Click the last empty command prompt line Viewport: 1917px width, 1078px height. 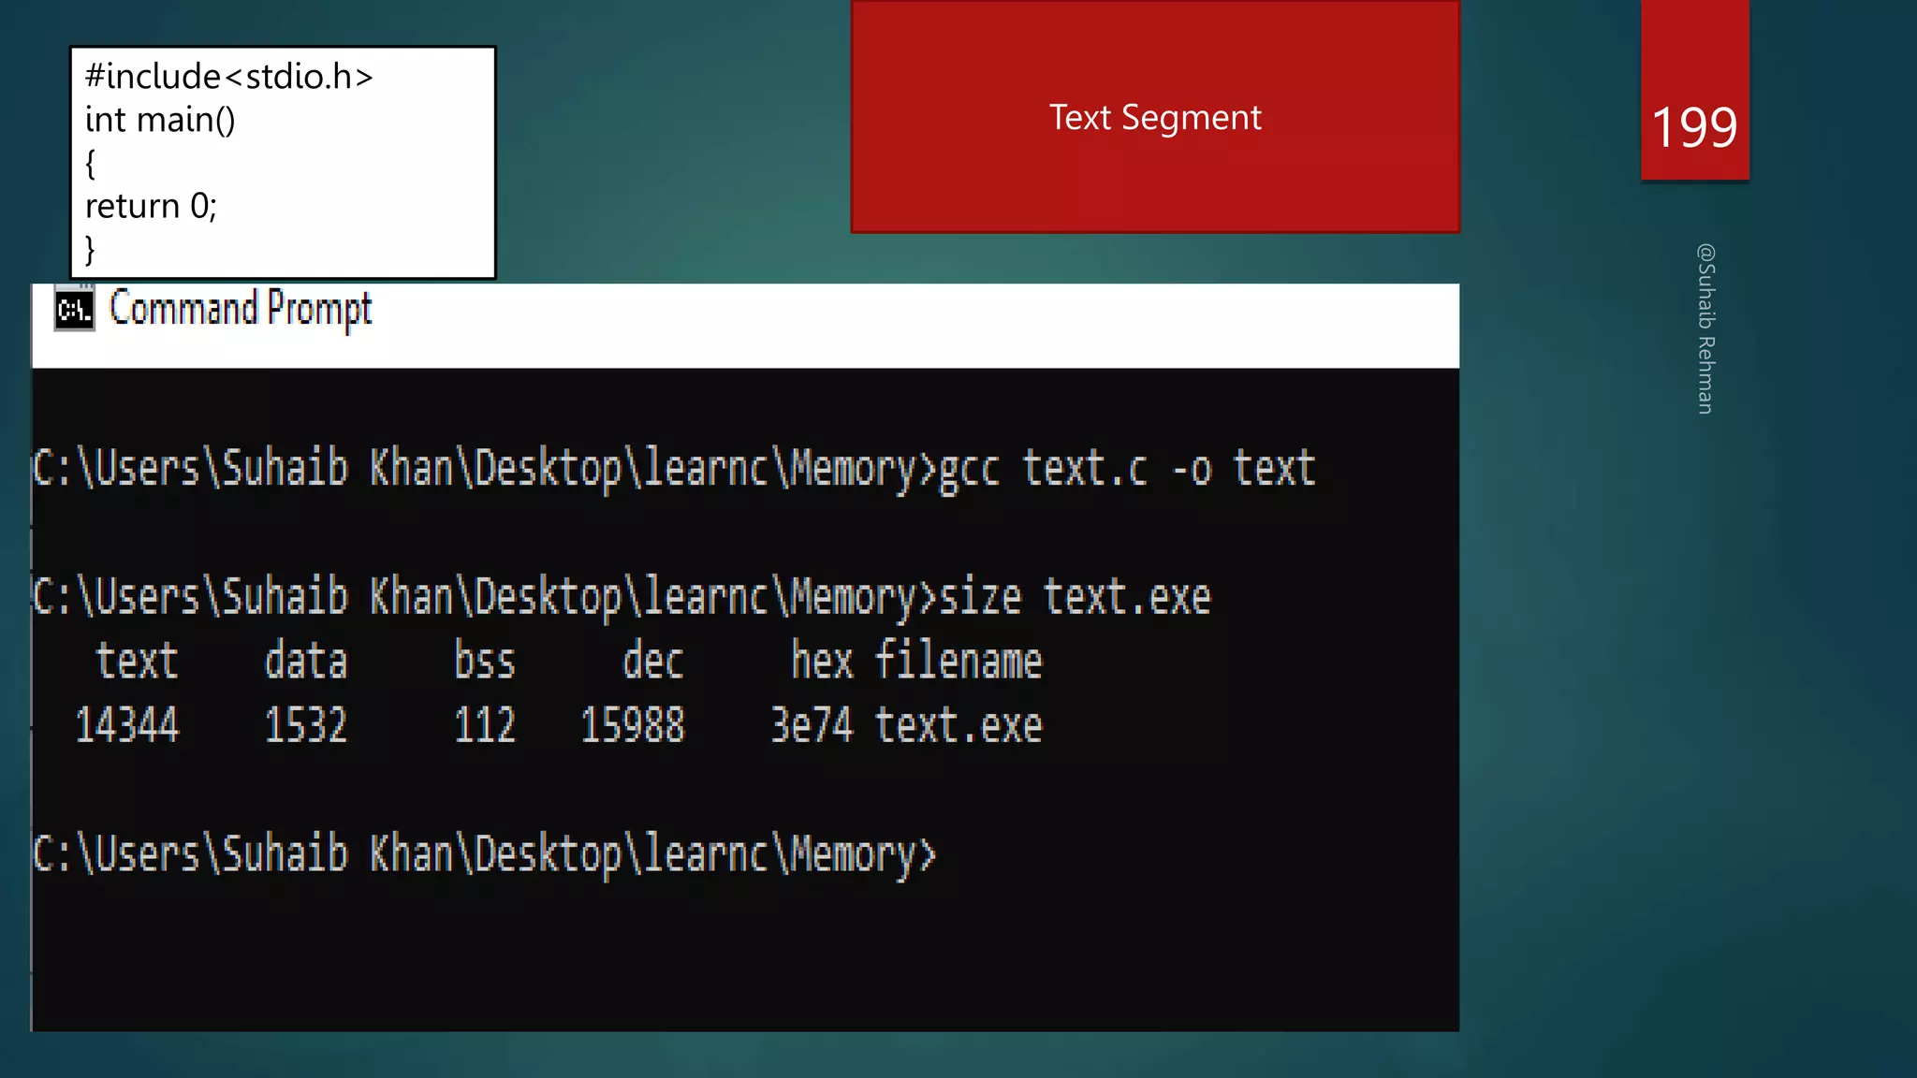click(x=484, y=854)
